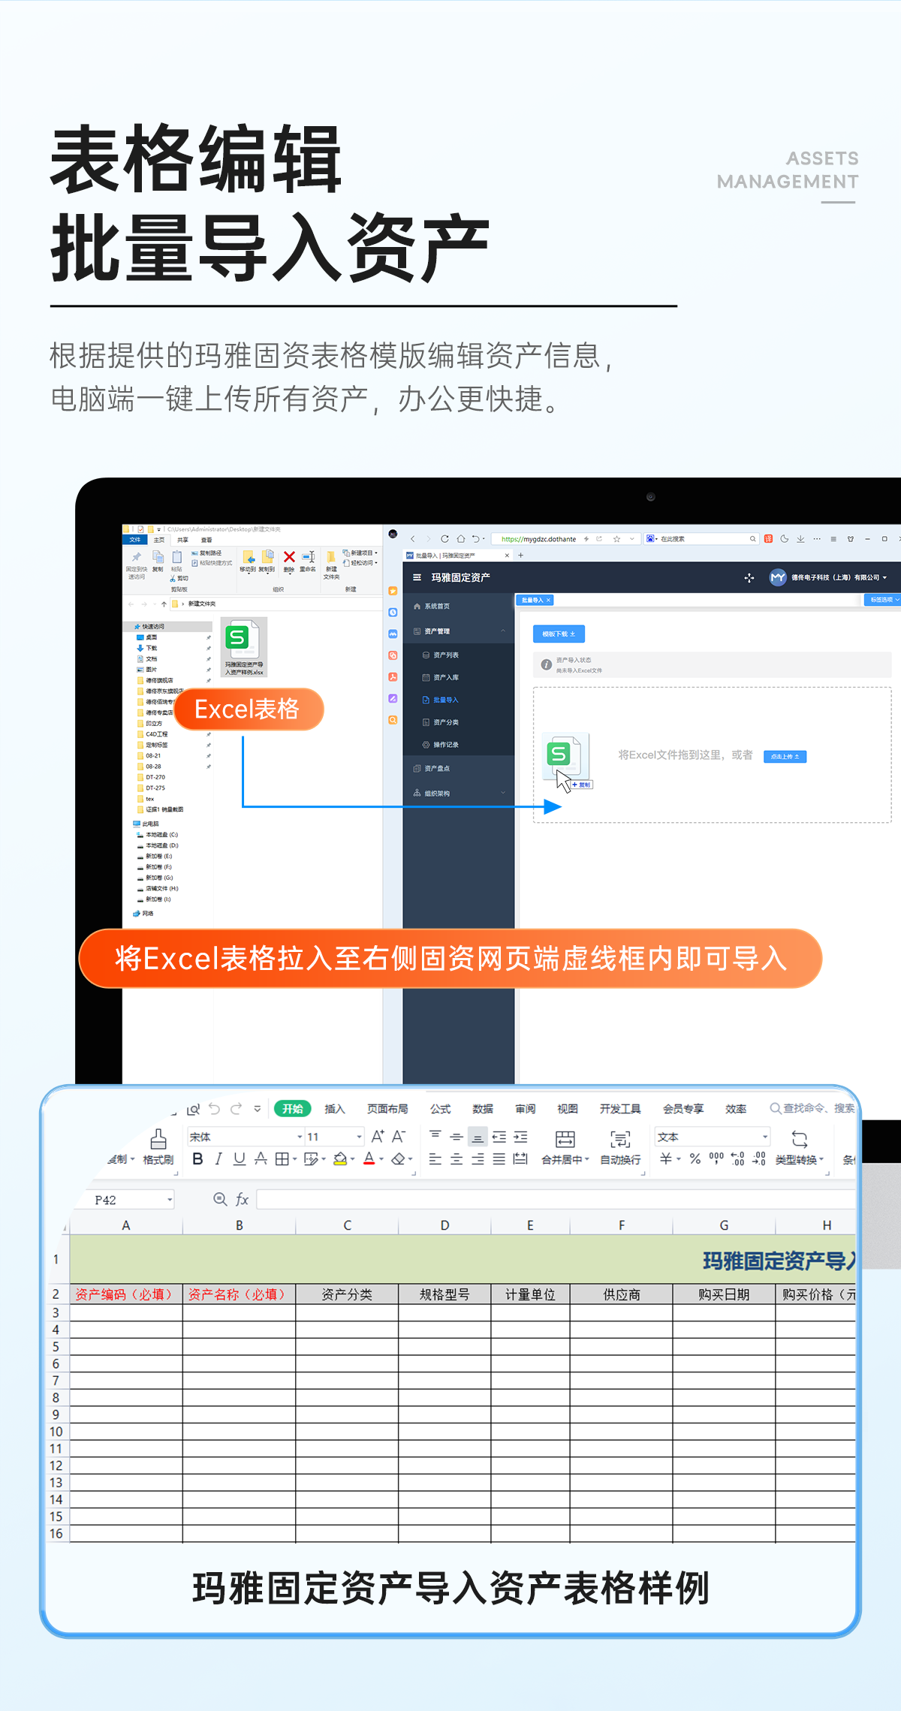This screenshot has width=901, height=1711.
Task: Click the merge and center icon
Action: 565,1139
